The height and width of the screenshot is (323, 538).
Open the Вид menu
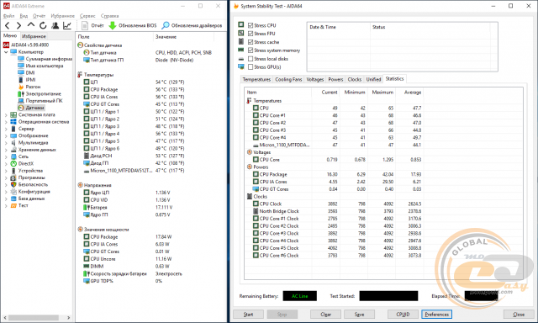pyautogui.click(x=24, y=16)
